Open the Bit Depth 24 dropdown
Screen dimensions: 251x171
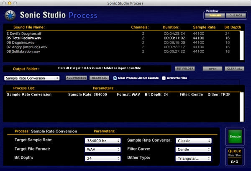[102, 158]
